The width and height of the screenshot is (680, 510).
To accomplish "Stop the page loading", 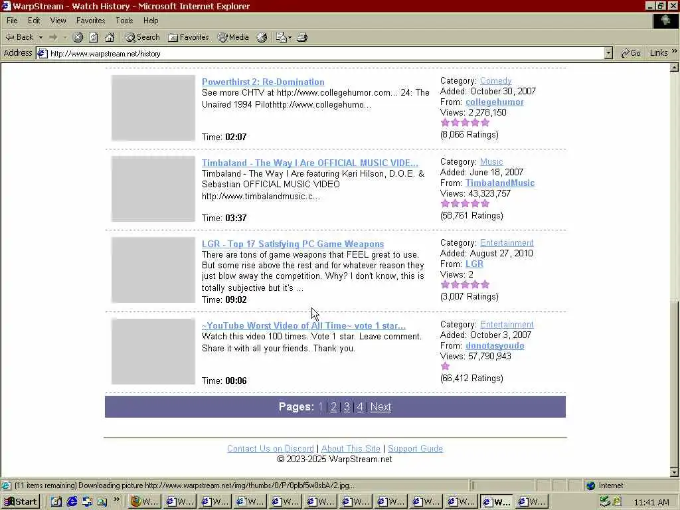I will 78,37.
